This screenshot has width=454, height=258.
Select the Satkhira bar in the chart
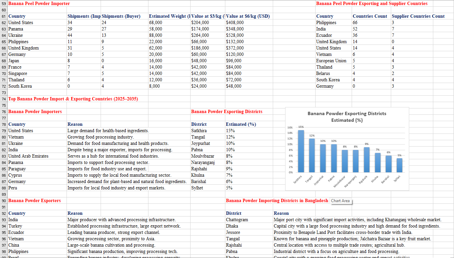click(301, 151)
